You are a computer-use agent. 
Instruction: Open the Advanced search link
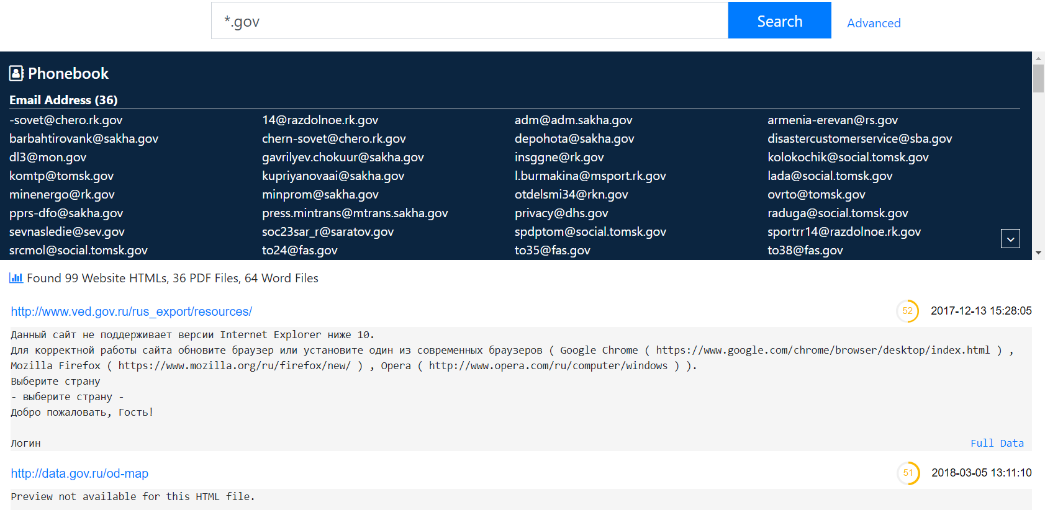pos(873,23)
